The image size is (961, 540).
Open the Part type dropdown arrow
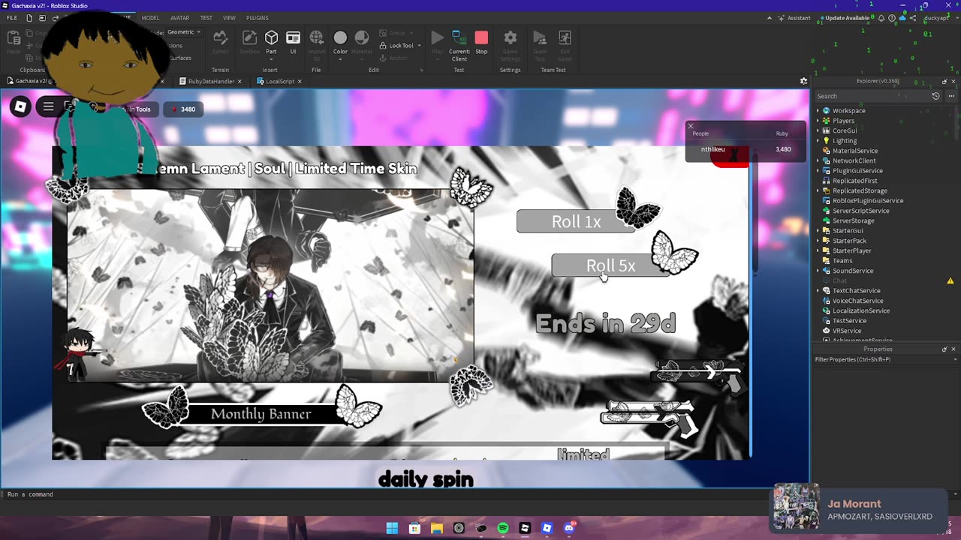(x=271, y=59)
